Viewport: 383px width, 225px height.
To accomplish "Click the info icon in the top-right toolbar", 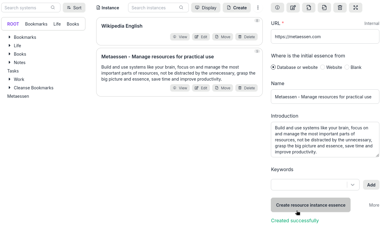I will click(277, 8).
